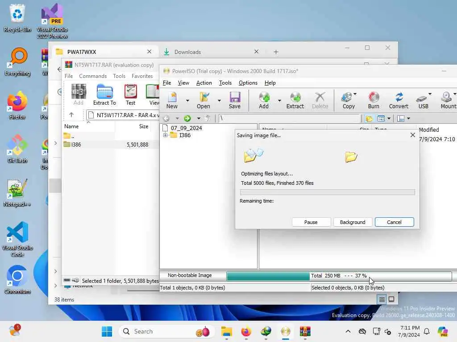Open Chromium desktop shortcut

coord(17,280)
